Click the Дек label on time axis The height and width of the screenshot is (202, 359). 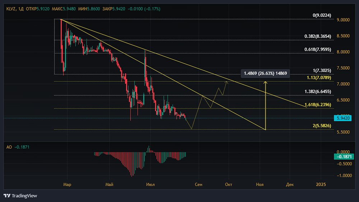(x=290, y=184)
